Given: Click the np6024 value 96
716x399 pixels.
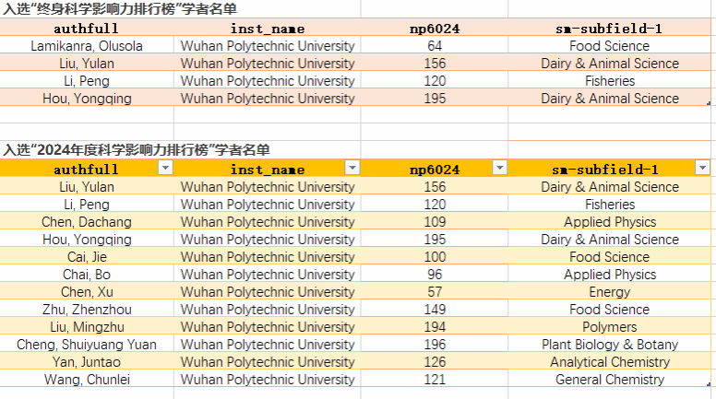Looking at the screenshot, I should 435,274.
